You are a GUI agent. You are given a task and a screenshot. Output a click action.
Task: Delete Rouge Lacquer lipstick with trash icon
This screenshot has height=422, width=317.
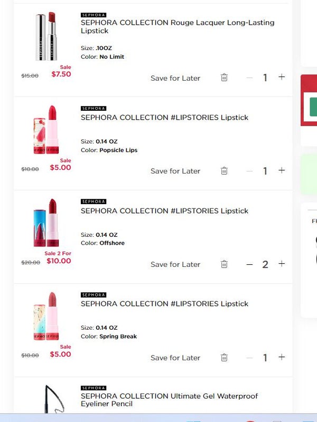[x=224, y=78]
